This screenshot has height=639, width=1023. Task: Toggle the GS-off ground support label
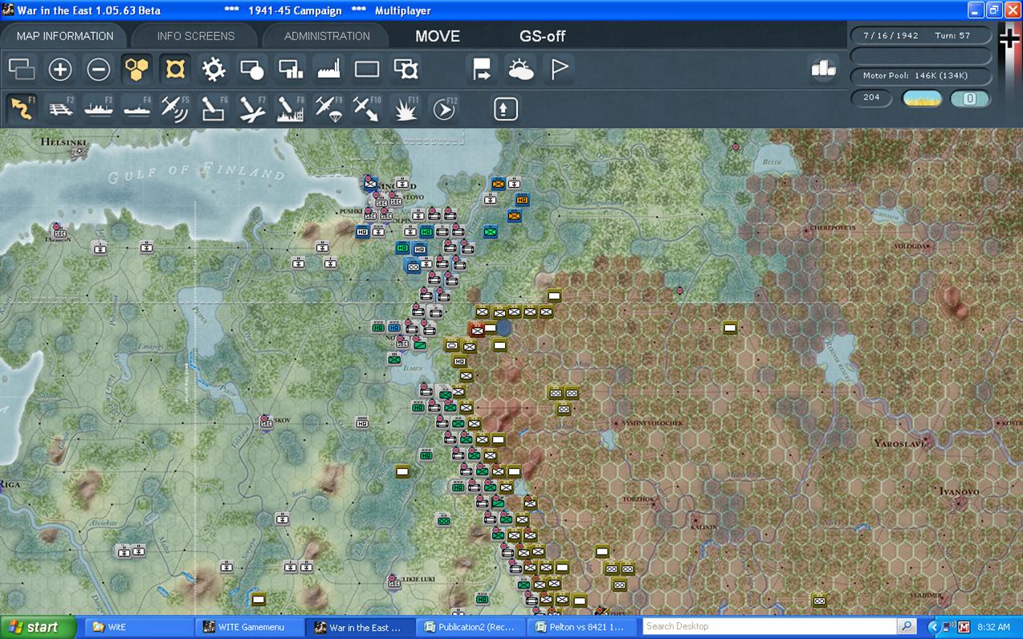(x=542, y=36)
